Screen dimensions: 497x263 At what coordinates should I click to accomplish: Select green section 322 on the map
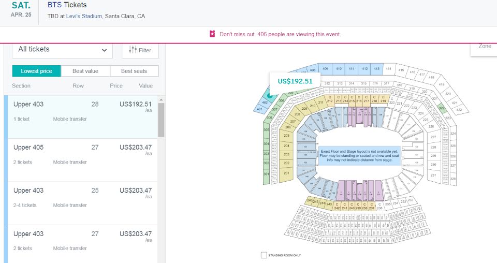tap(442, 108)
